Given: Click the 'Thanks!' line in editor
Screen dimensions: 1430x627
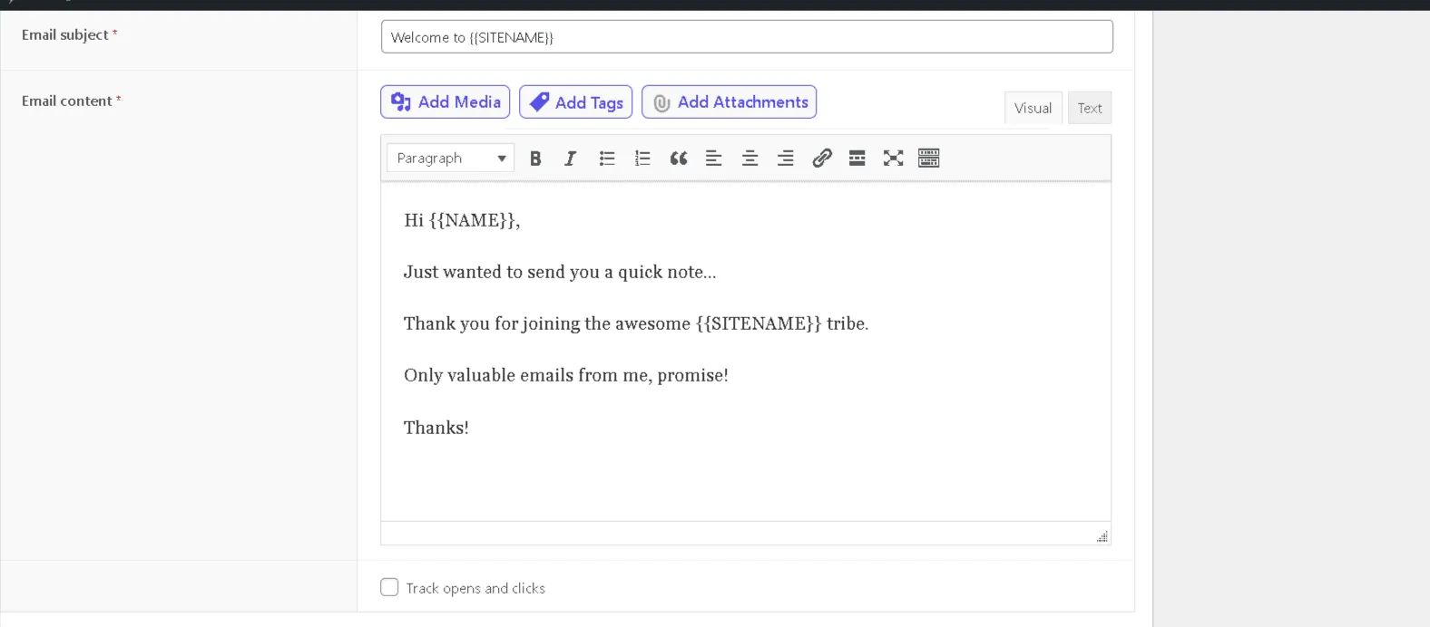Looking at the screenshot, I should 436,428.
